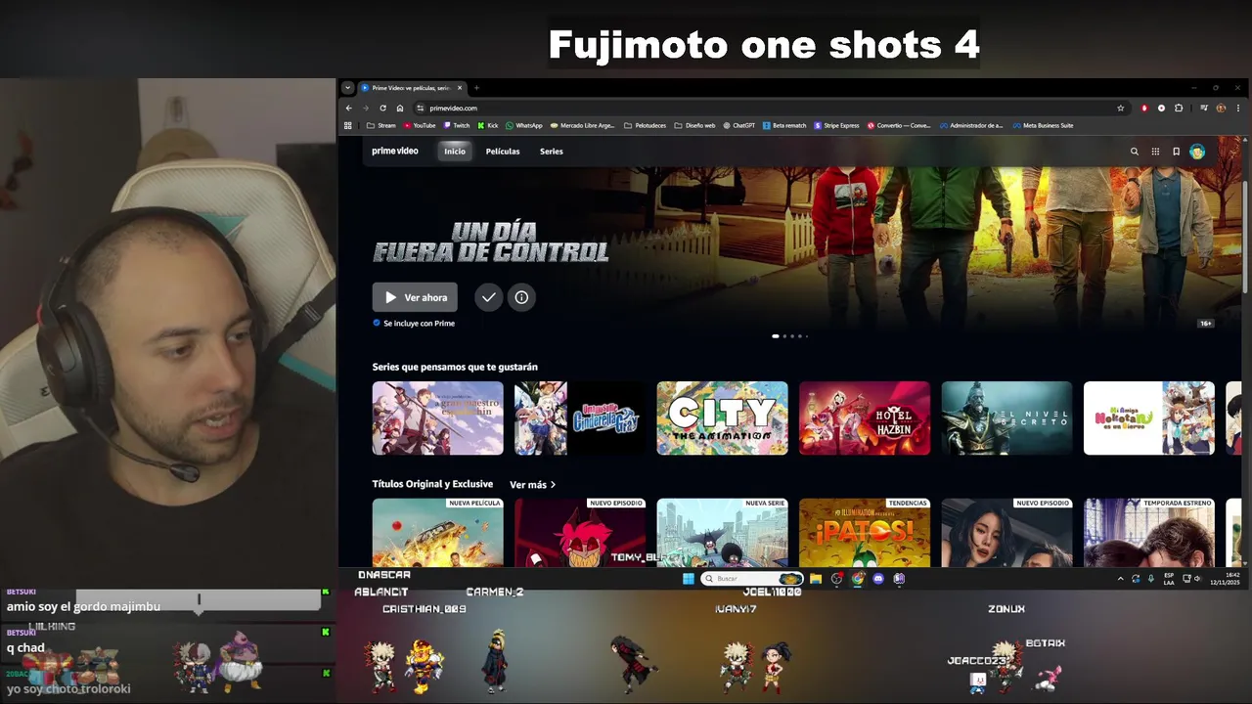Open the Pelotudeces bookmarks folder
The image size is (1252, 704).
646,125
